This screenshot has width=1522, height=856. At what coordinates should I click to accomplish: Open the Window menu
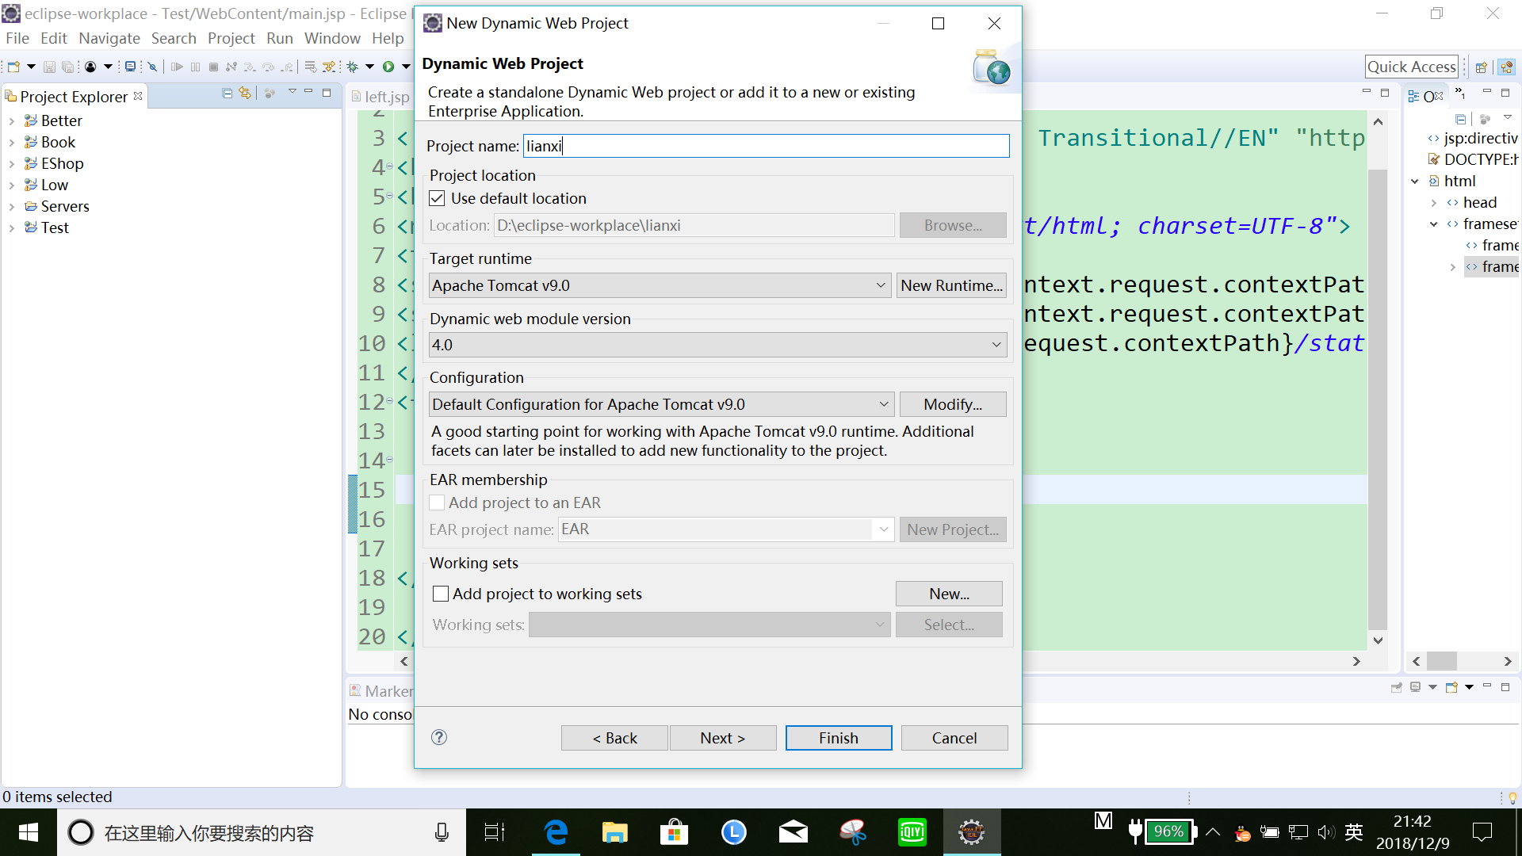pyautogui.click(x=332, y=38)
